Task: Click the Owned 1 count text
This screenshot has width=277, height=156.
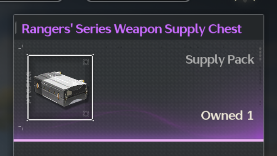Action: (227, 116)
